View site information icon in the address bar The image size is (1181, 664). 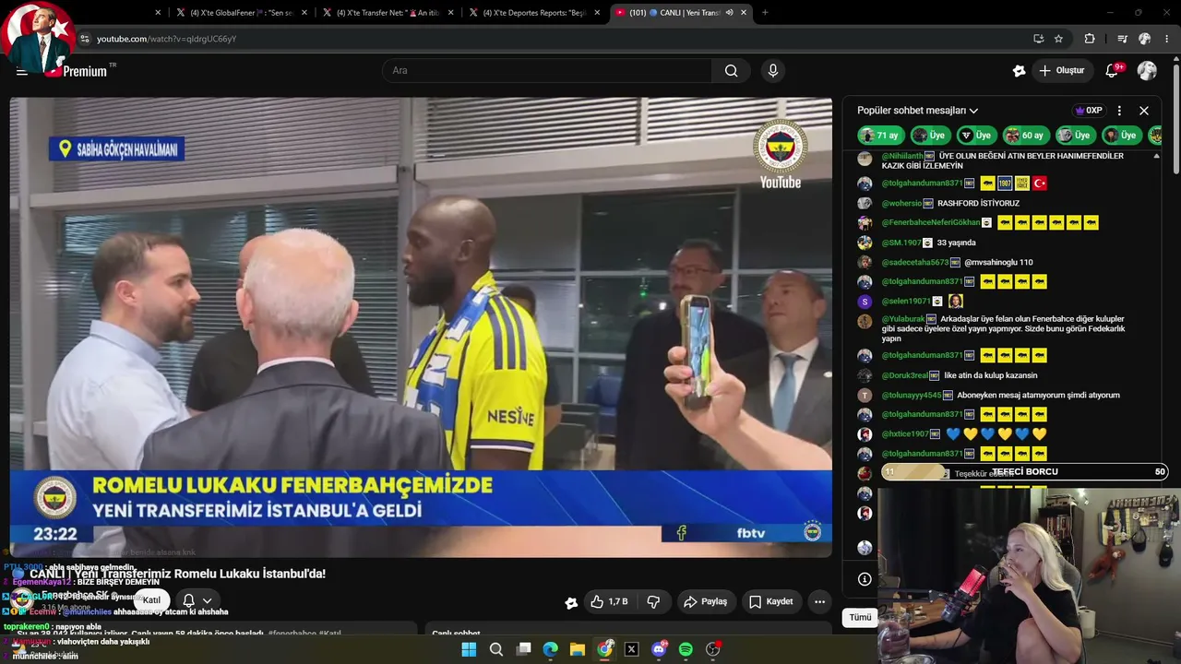coord(85,39)
